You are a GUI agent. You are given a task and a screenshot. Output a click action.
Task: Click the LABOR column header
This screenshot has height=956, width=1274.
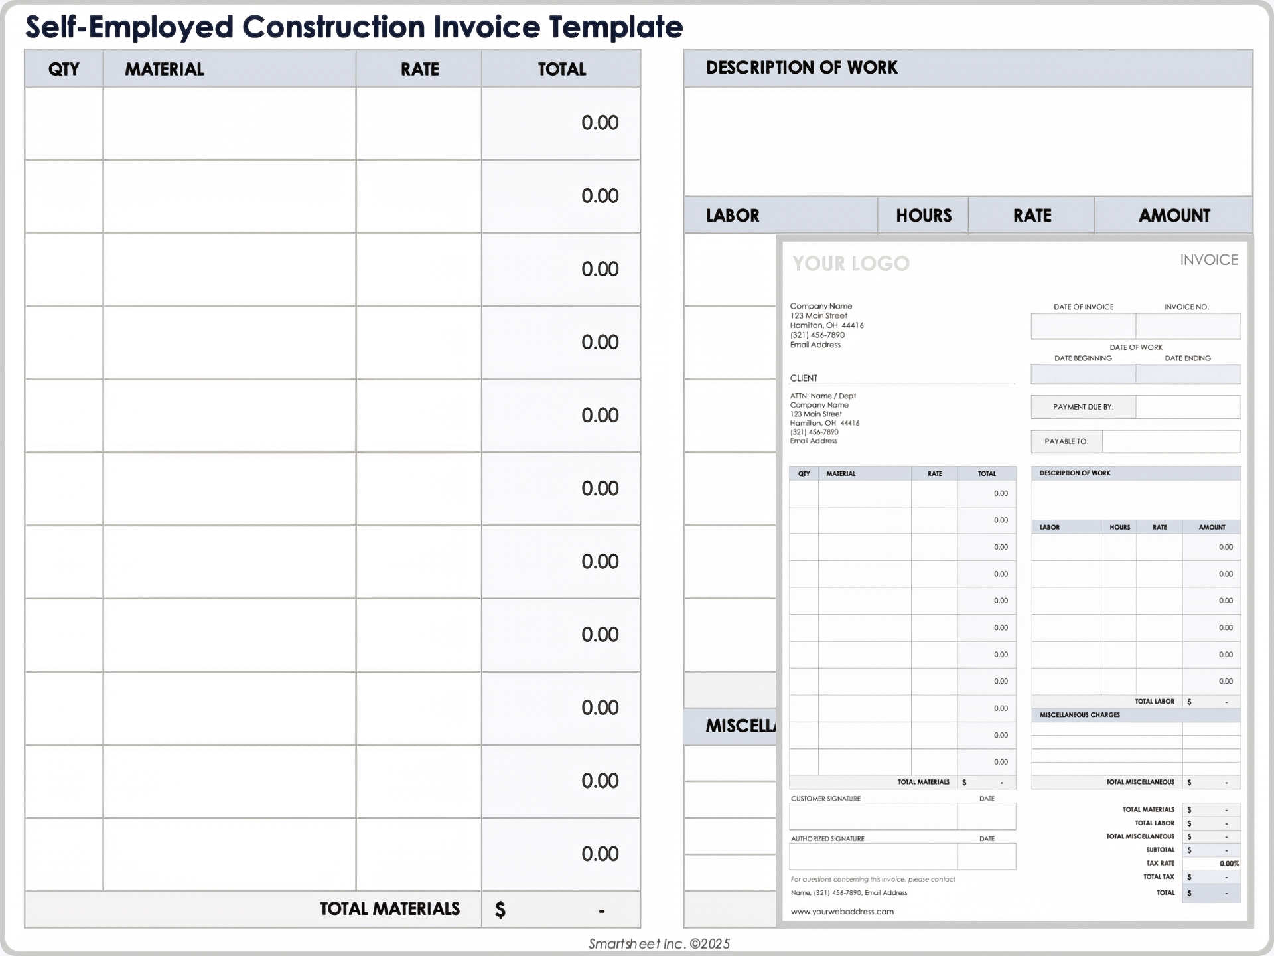tap(733, 216)
